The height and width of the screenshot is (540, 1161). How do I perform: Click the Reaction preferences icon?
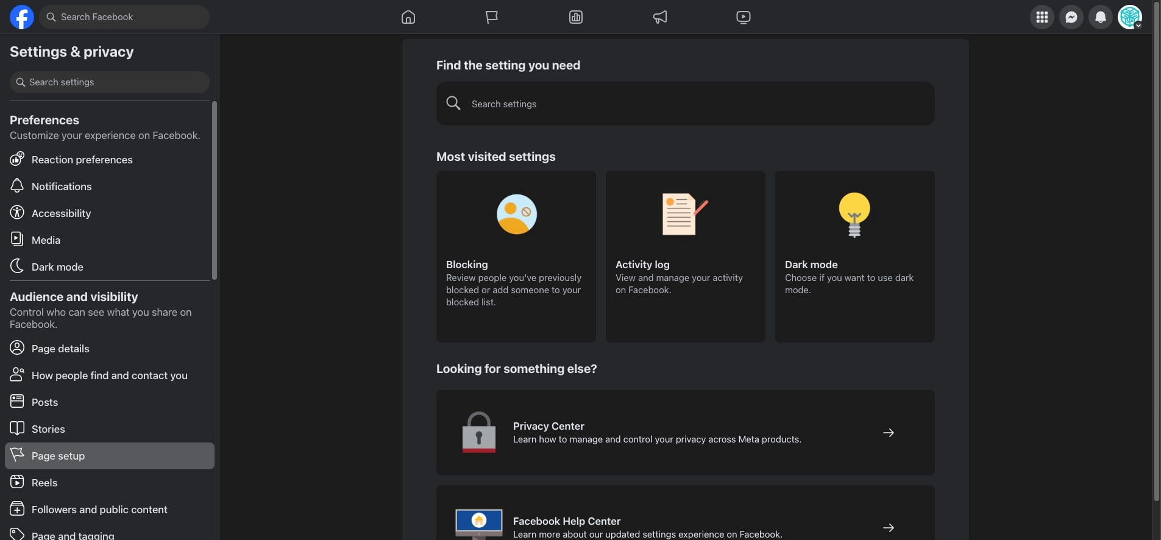point(17,159)
